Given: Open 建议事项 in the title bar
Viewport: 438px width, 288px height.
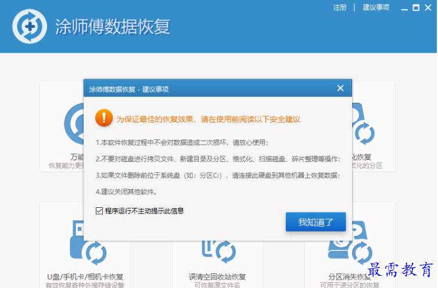Looking at the screenshot, I should coord(376,8).
